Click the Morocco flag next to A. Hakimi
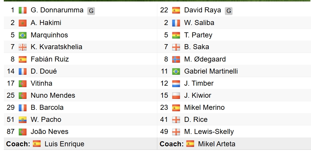The height and width of the screenshot is (151, 311). click(22, 23)
